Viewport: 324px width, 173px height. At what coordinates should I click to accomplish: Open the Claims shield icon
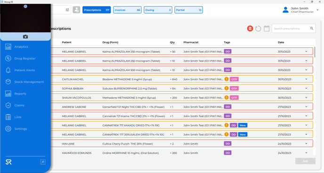click(8, 105)
